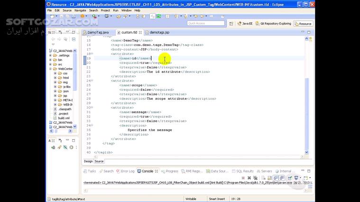360x202 pixels.
Task: Click 'Smart Insert' in status bar
Action: tap(217, 199)
